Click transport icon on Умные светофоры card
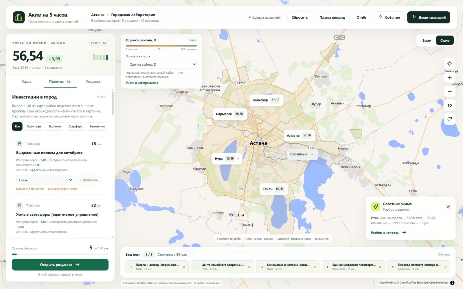This screenshot has width=463, height=289. (20, 205)
